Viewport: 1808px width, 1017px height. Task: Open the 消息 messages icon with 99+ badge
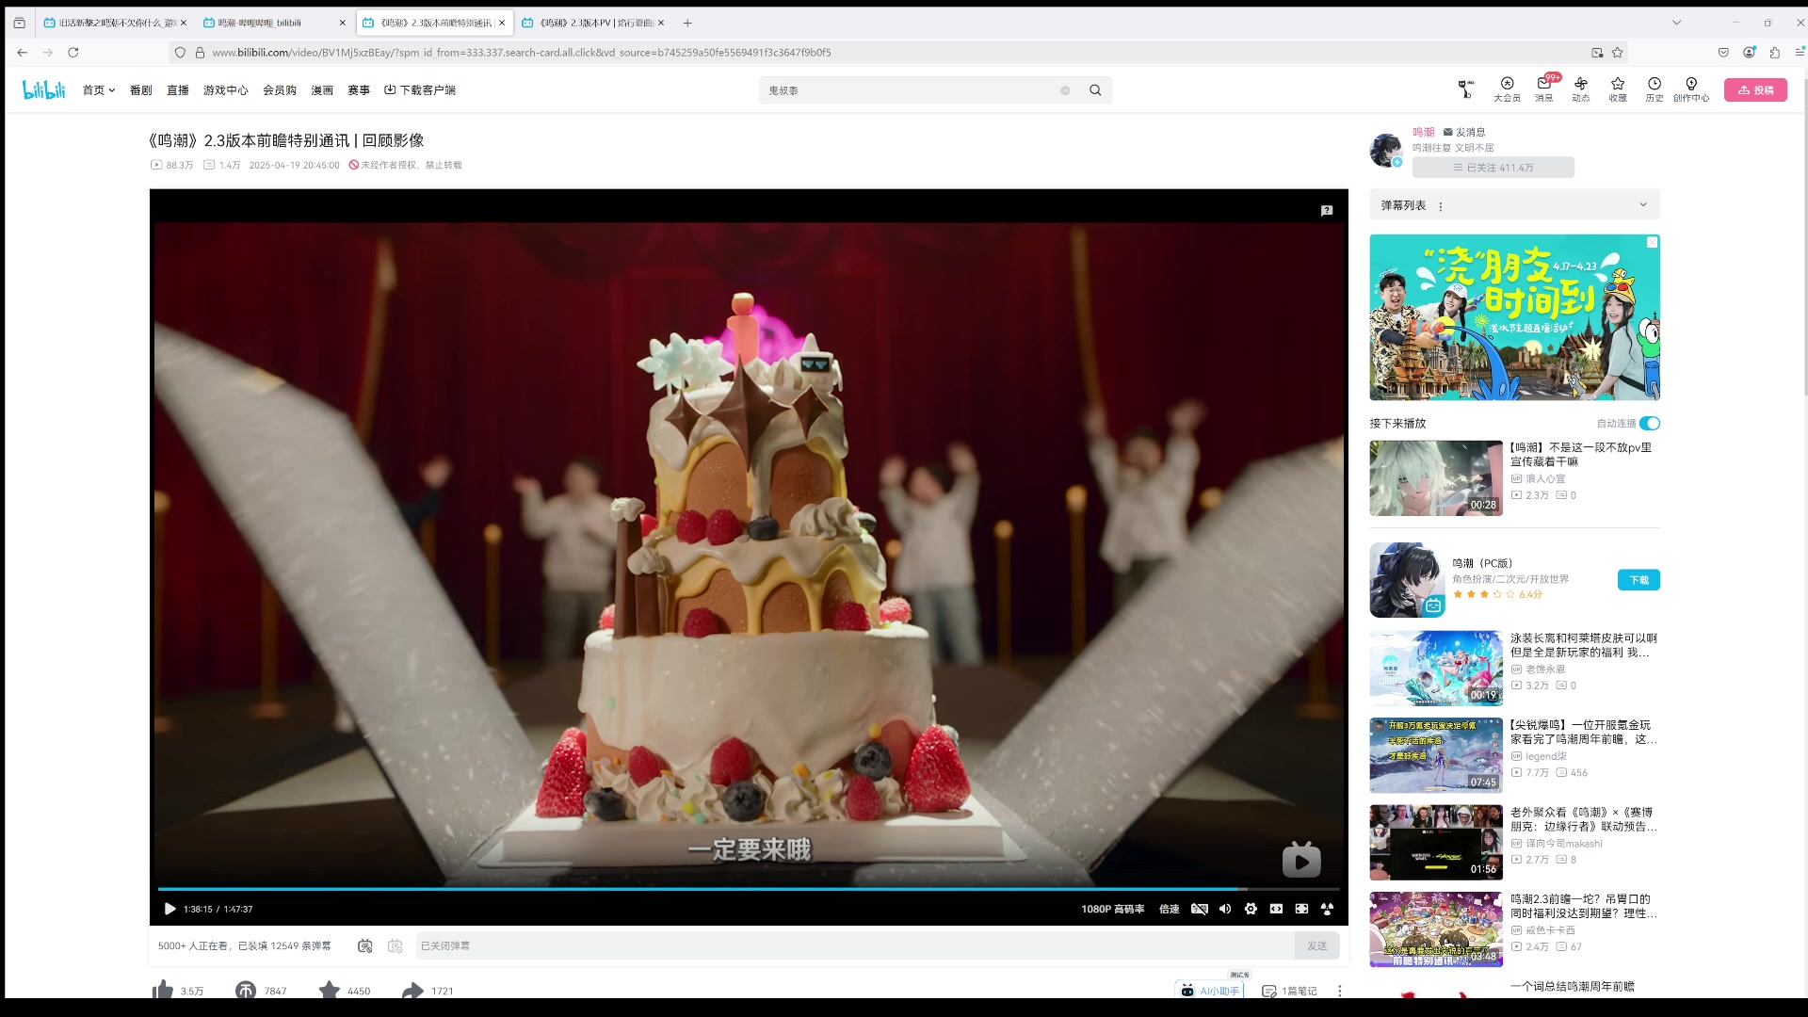click(1544, 89)
